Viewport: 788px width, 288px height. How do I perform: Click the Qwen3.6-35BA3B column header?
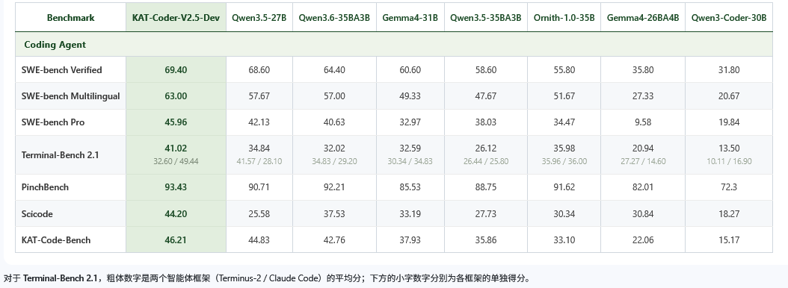[x=334, y=18]
